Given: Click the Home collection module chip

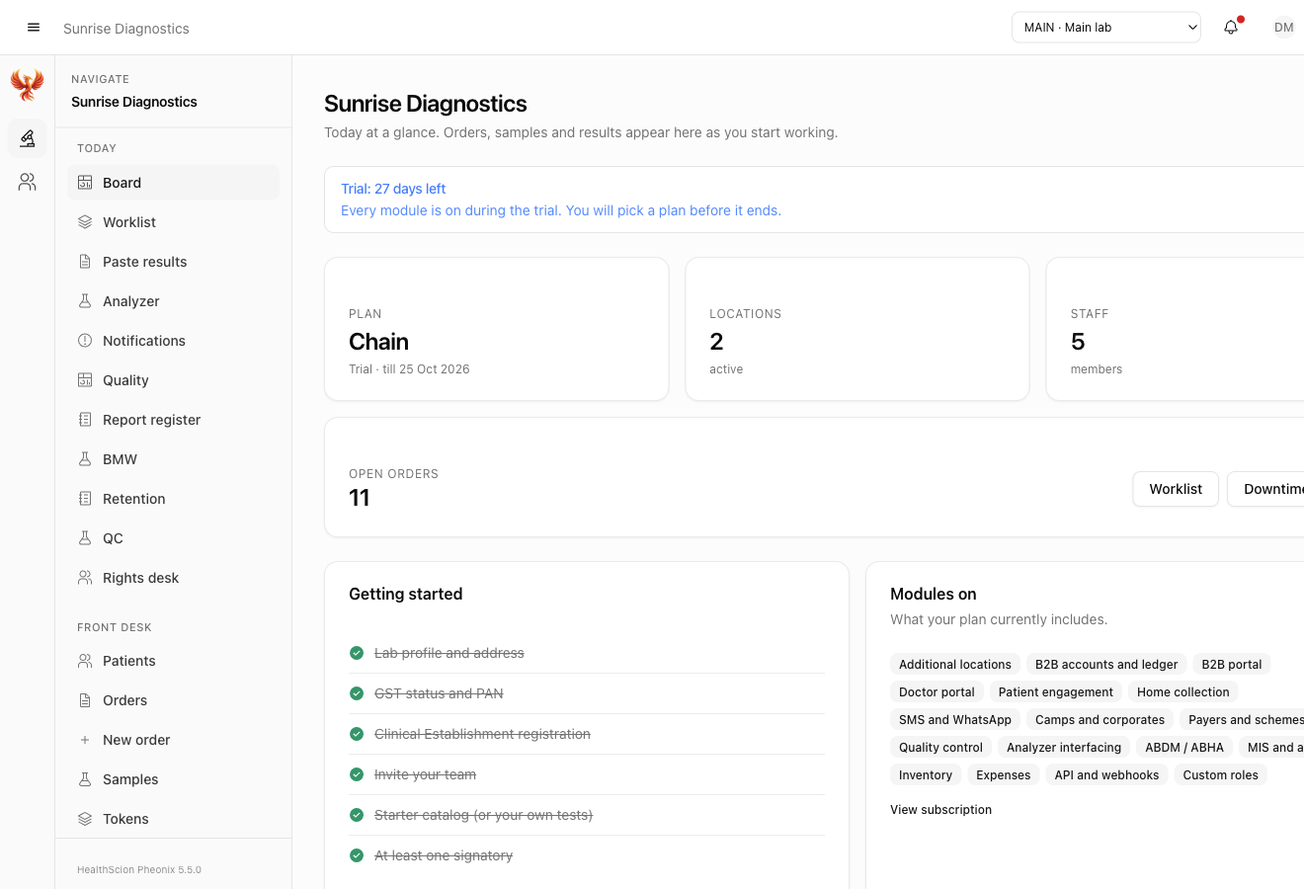Looking at the screenshot, I should tap(1183, 692).
